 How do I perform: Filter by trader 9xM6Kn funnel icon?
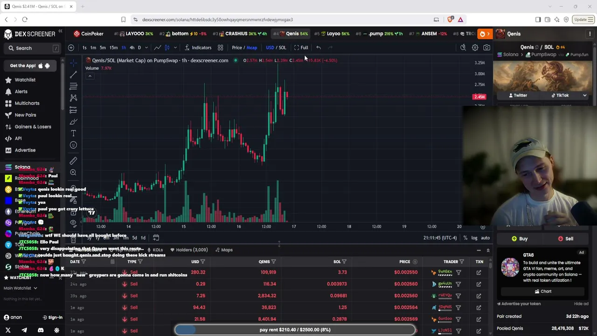point(458,272)
